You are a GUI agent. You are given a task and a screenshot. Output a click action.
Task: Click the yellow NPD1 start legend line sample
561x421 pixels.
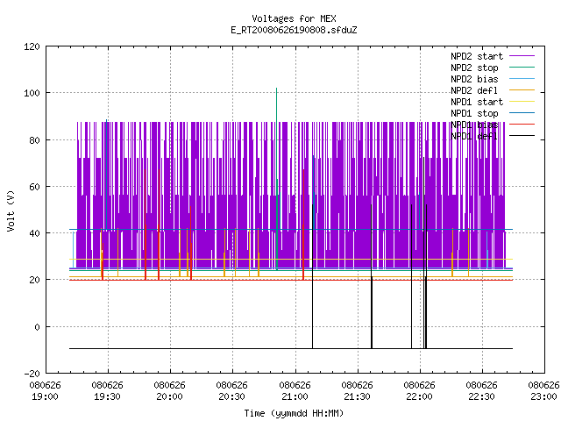pyautogui.click(x=522, y=102)
